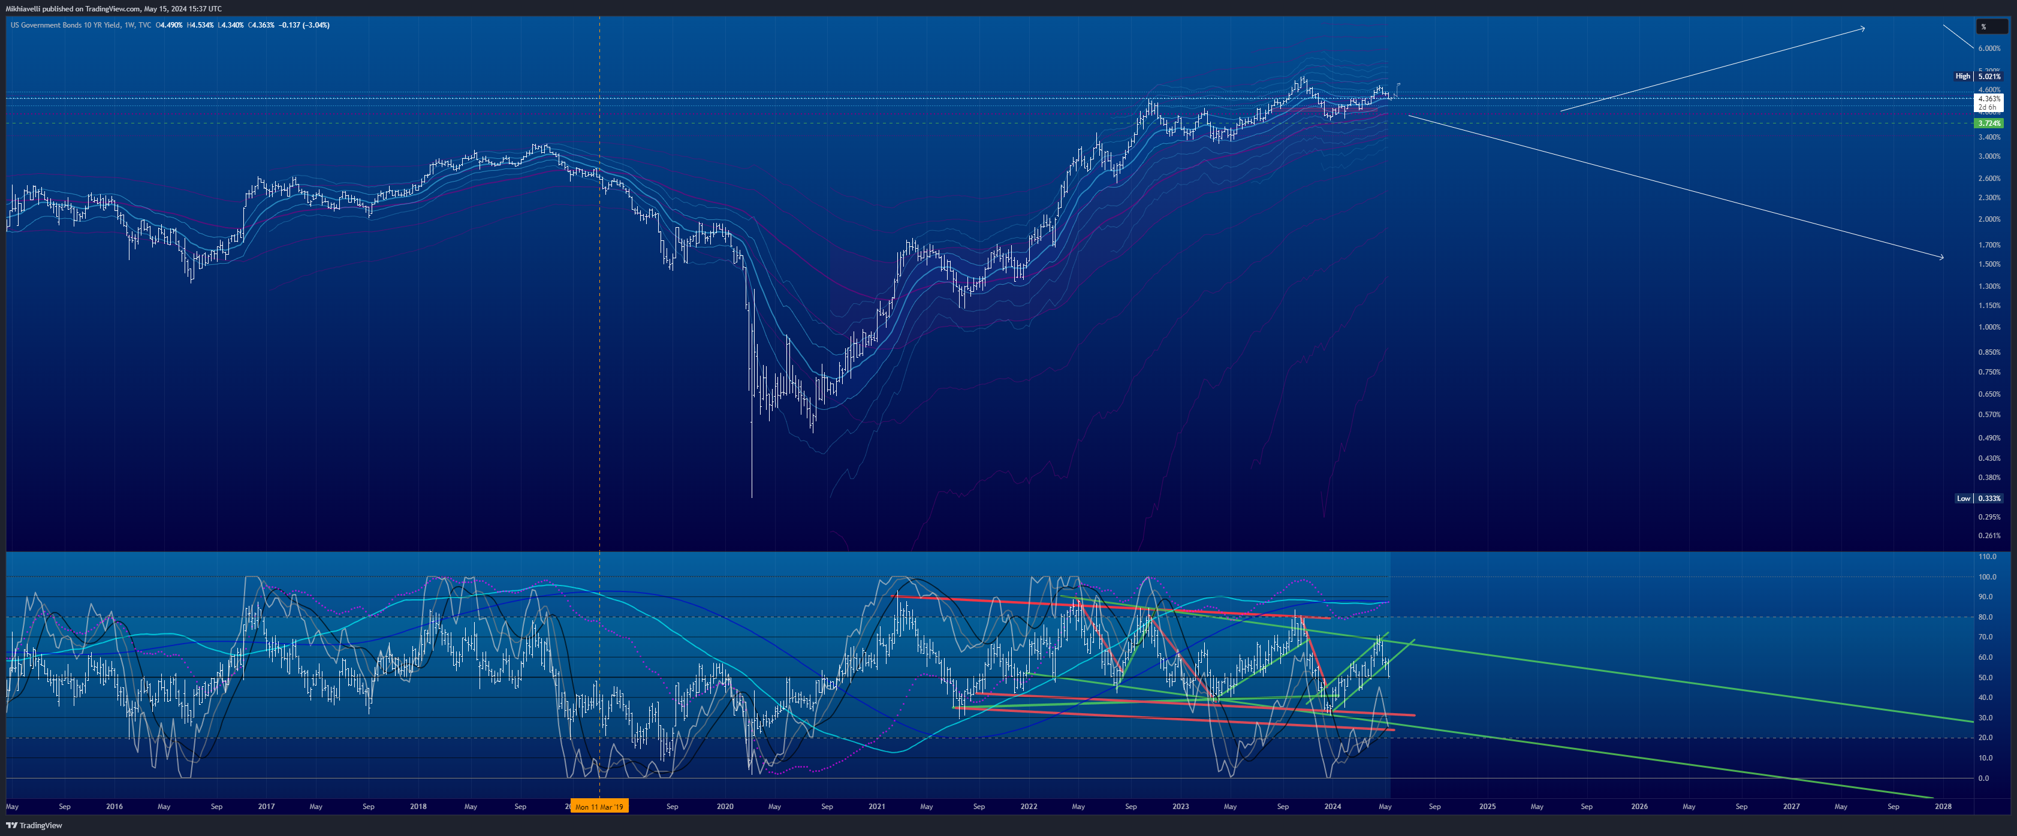Click the white current price label 4.363% 2d 6h
The width and height of the screenshot is (2017, 836).
point(1989,102)
